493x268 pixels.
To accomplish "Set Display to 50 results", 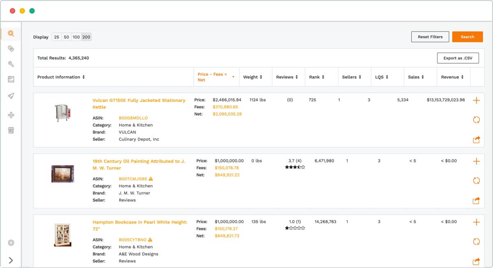I will click(66, 37).
